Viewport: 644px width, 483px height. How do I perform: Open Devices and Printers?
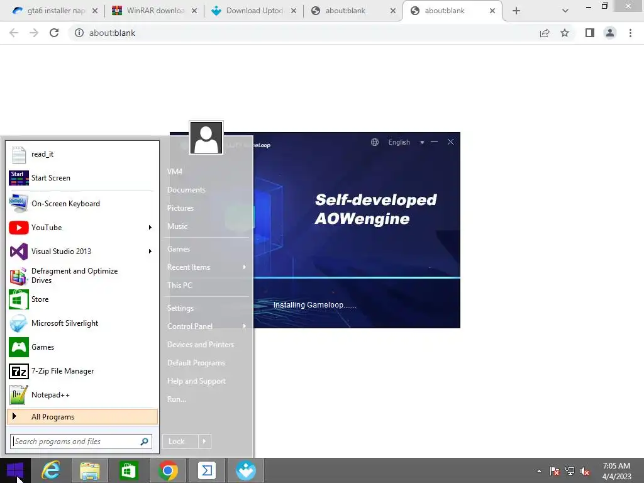point(201,345)
